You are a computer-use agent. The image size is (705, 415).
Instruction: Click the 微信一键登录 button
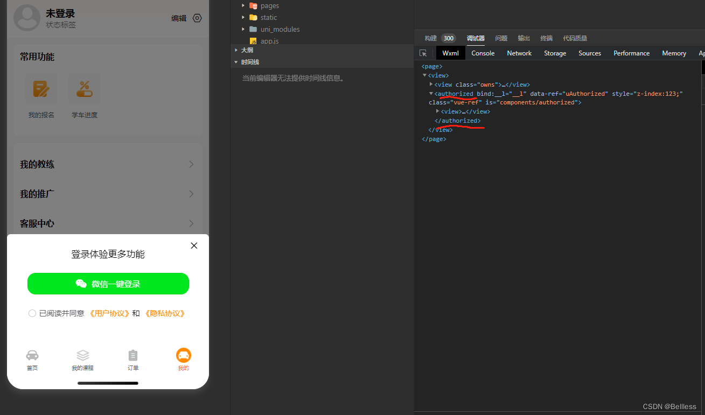[108, 284]
